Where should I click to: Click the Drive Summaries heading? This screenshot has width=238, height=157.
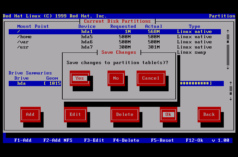coord(30,73)
